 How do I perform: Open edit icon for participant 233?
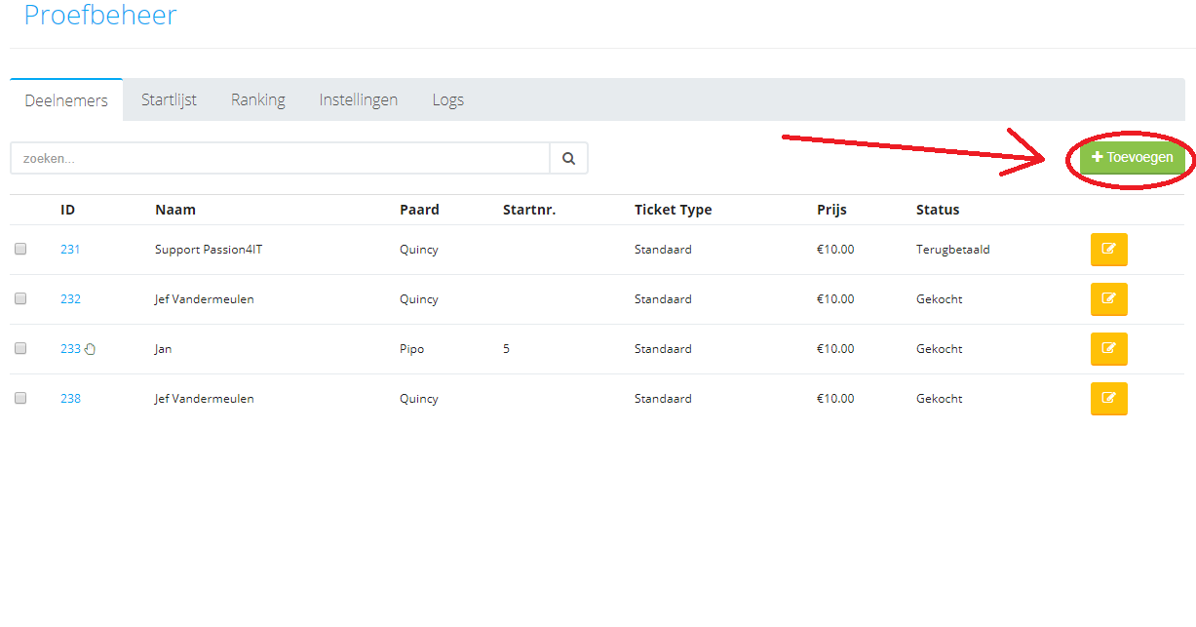click(1108, 349)
